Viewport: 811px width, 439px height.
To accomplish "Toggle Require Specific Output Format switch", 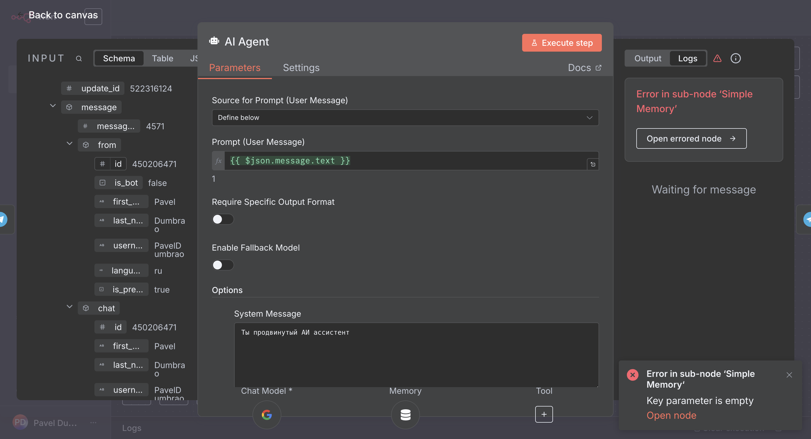I will pos(222,219).
